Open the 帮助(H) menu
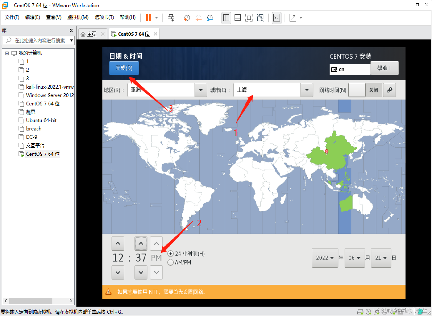 point(128,17)
